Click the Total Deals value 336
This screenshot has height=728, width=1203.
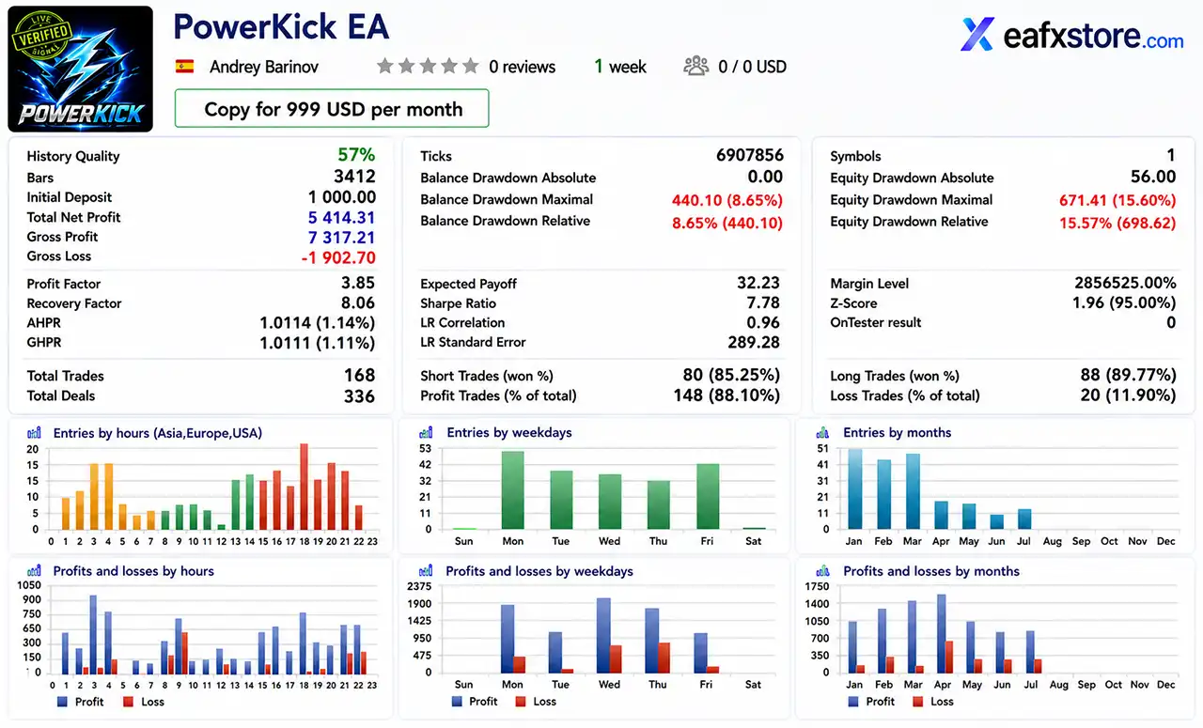[x=360, y=395]
